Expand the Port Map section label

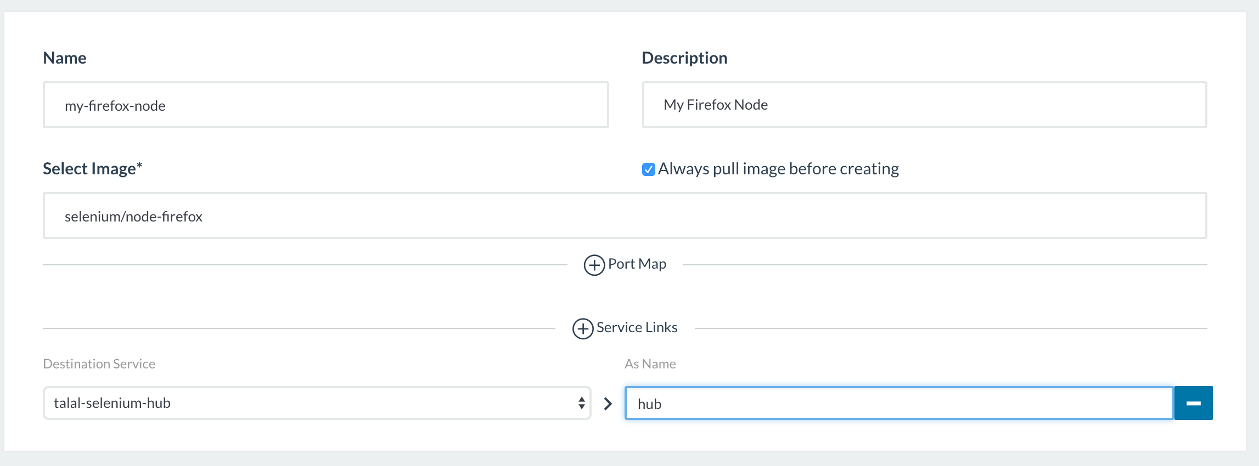pyautogui.click(x=637, y=264)
